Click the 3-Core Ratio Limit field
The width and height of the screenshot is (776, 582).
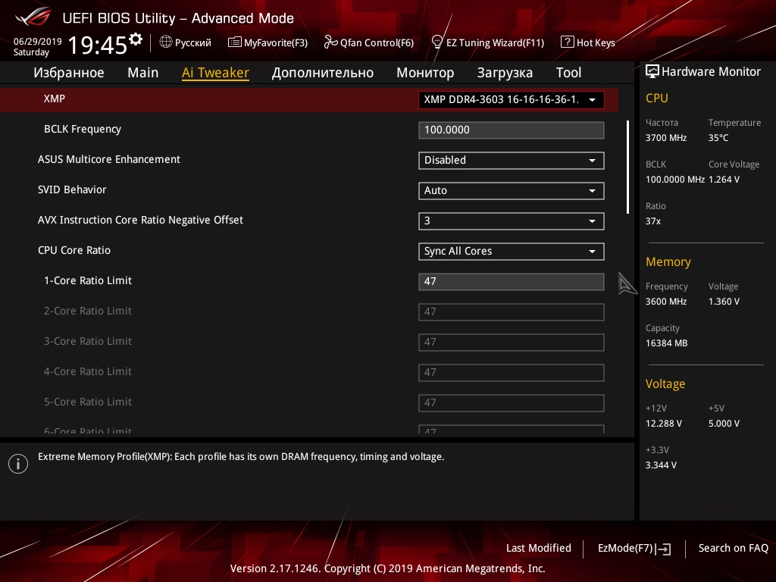coord(512,342)
